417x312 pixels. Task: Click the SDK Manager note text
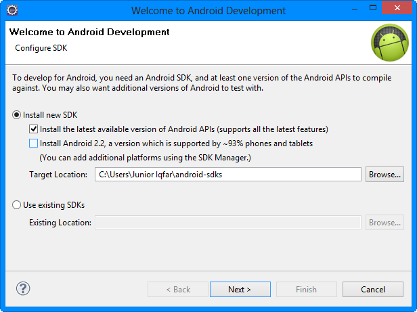[145, 158]
